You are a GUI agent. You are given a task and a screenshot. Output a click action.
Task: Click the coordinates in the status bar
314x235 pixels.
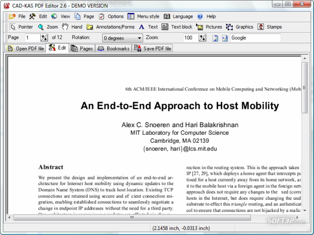(x=181, y=228)
